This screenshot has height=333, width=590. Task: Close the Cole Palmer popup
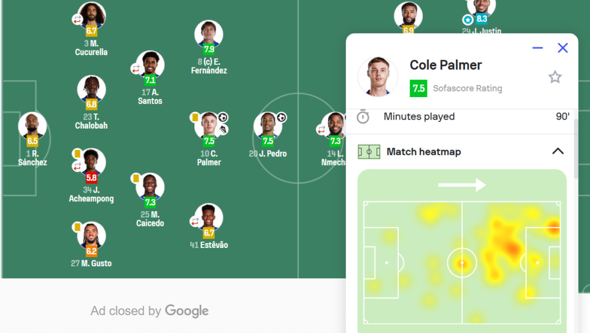[x=563, y=48]
